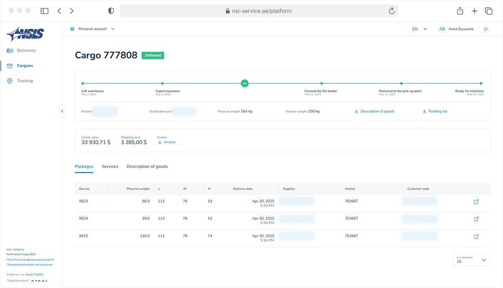Download the Invoice file link

(x=167, y=142)
